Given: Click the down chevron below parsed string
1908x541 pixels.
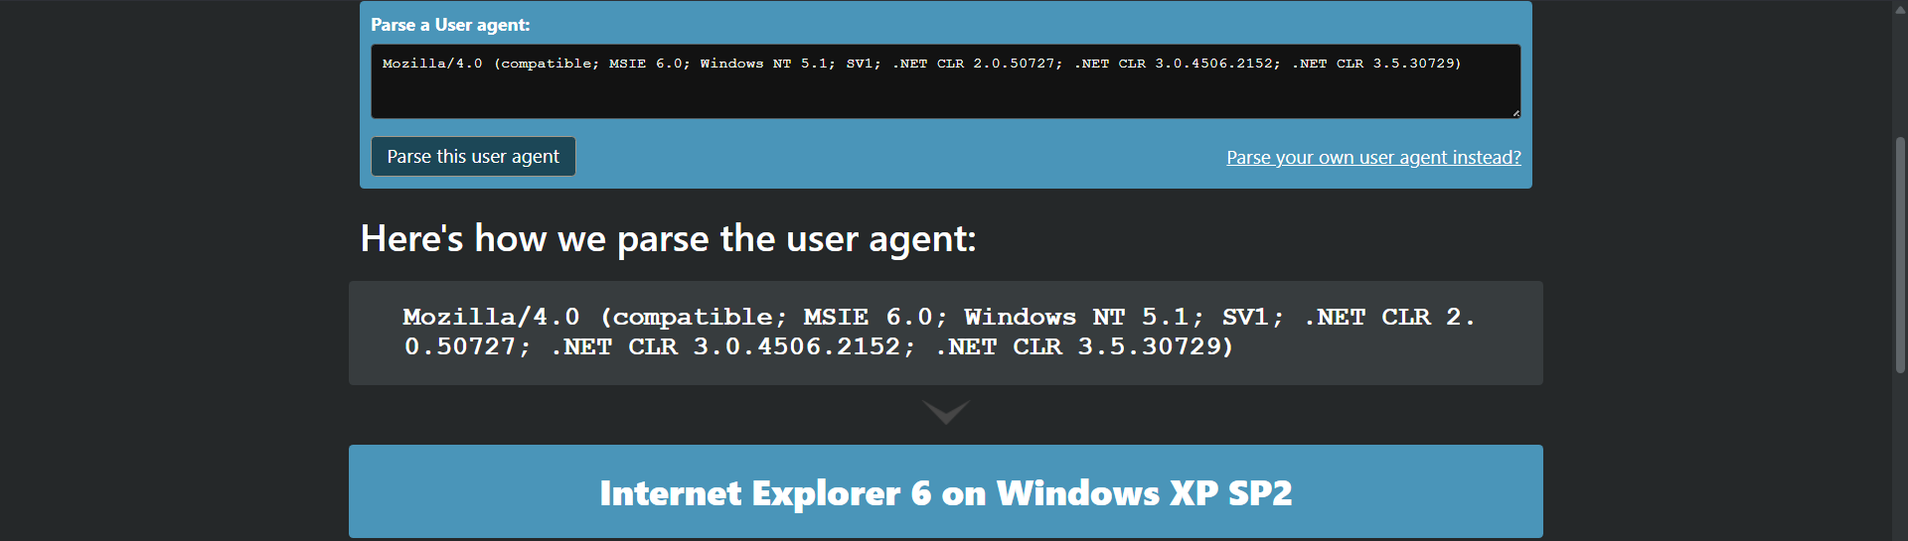Looking at the screenshot, I should point(945,411).
